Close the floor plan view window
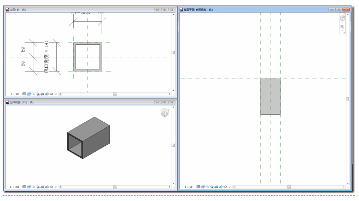Viewport: 359px width, 201px height. (346, 10)
